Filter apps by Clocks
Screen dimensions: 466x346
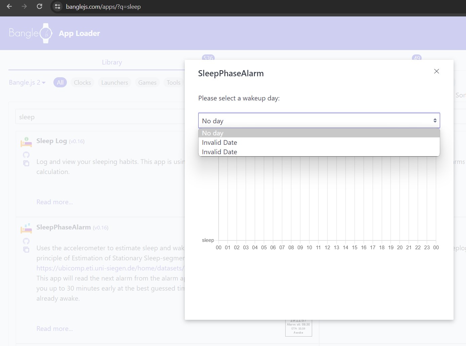82,82
